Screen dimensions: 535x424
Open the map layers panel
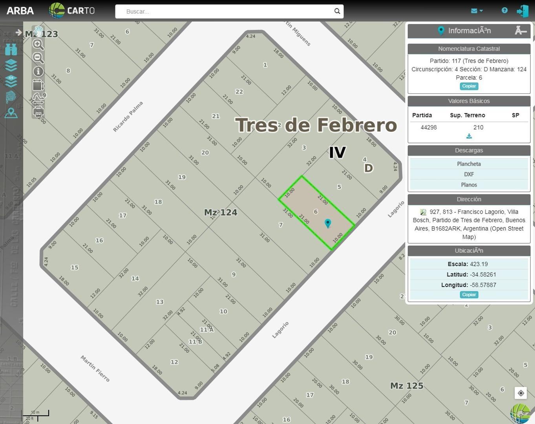11,65
